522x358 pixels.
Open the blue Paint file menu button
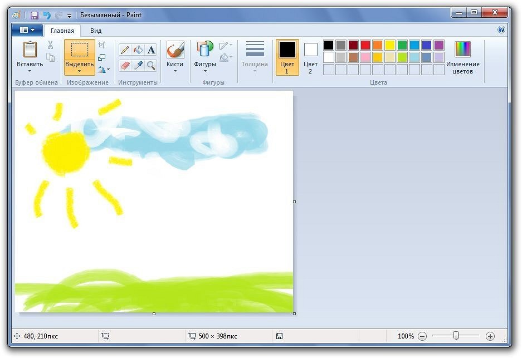click(27, 30)
